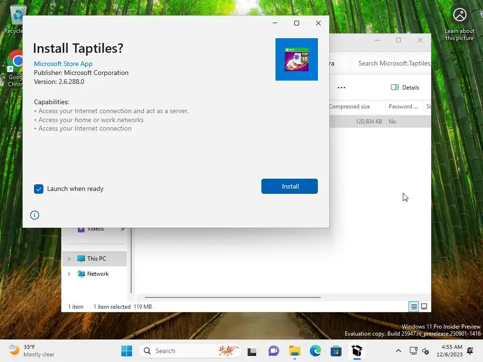Click the No value under Password column
Image resolution: width=483 pixels, height=362 pixels.
(392, 121)
